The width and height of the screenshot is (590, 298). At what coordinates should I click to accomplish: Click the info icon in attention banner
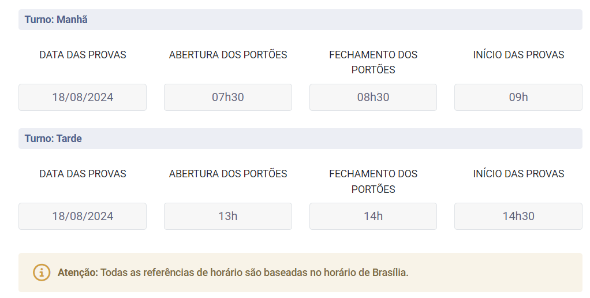[42, 273]
